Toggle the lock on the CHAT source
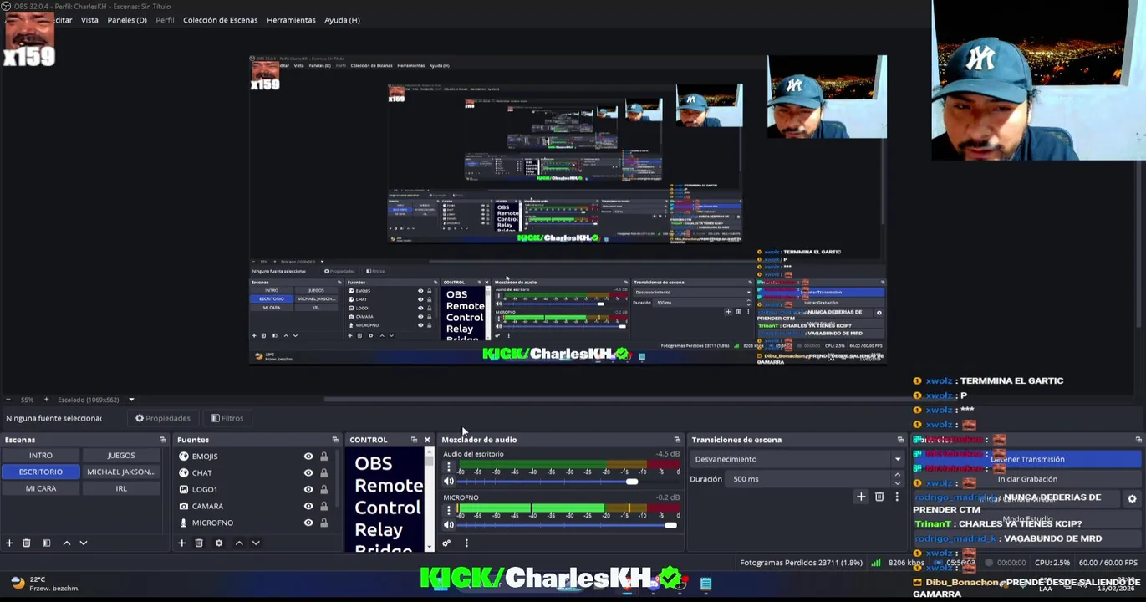This screenshot has height=602, width=1146. tap(323, 472)
